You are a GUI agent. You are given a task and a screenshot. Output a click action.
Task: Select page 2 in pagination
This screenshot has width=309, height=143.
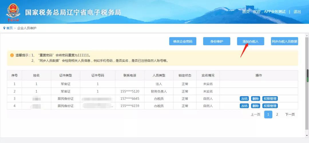click(277, 114)
